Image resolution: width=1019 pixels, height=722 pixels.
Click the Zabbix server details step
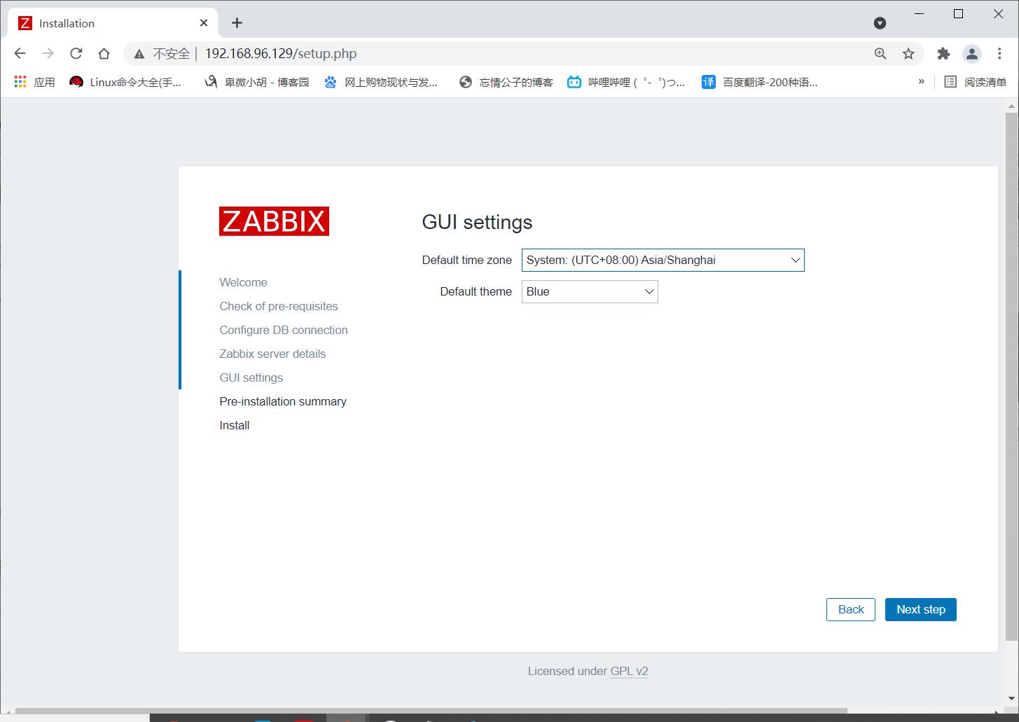272,354
